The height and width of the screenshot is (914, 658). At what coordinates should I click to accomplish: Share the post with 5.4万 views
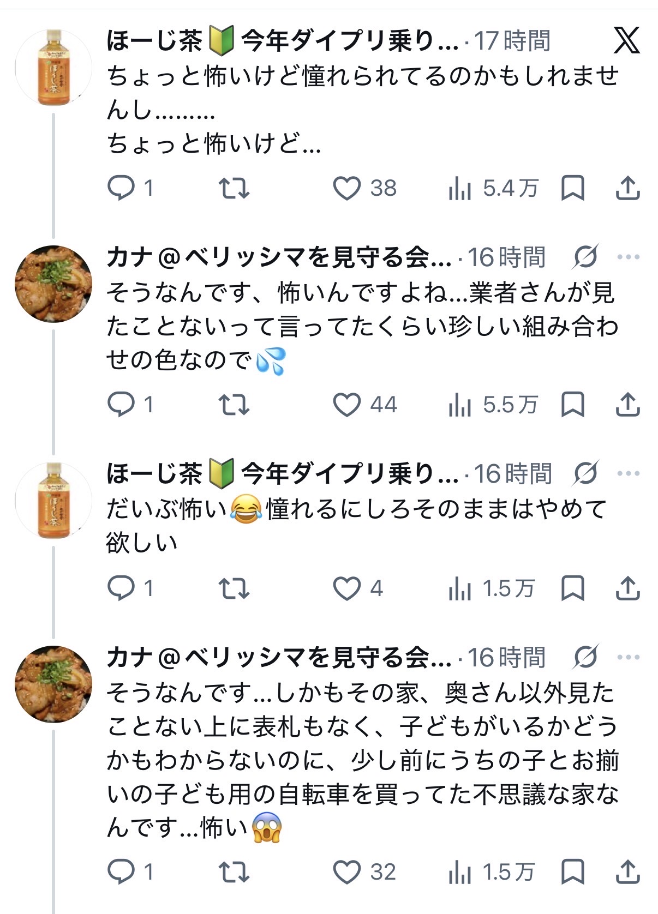coord(627,189)
